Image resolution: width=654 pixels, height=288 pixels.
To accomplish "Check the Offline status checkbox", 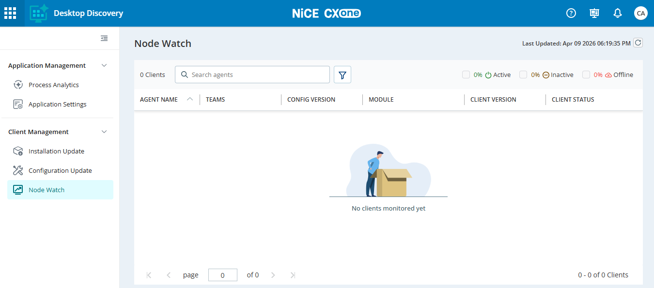I will [x=586, y=75].
